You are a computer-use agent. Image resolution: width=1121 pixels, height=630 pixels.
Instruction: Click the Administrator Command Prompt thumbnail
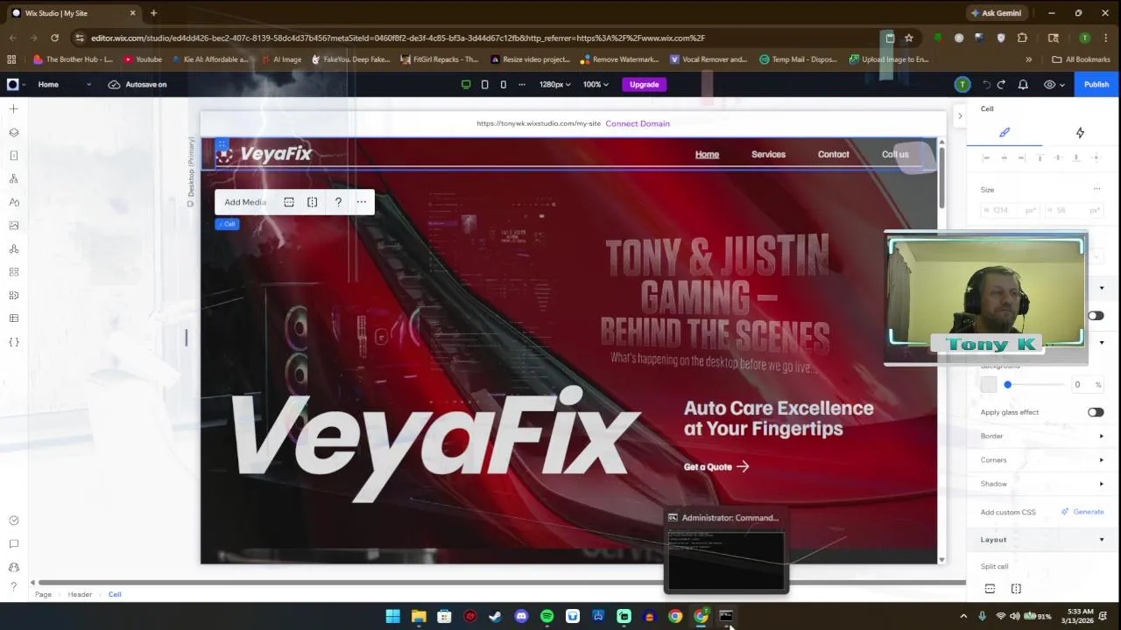(726, 551)
